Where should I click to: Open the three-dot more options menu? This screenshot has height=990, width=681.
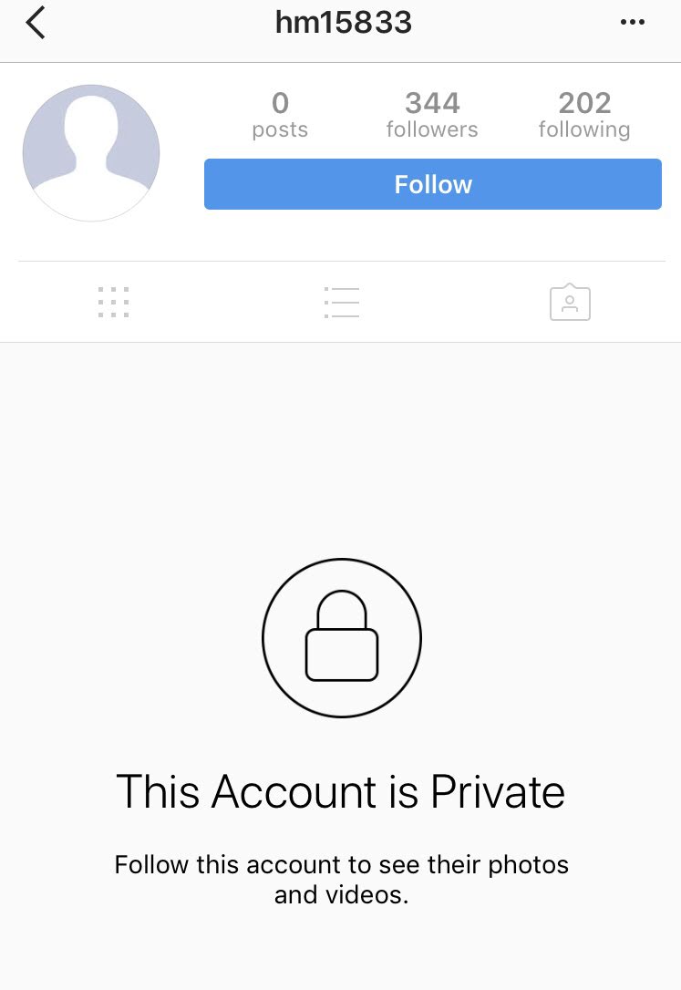click(x=632, y=22)
